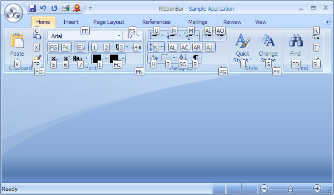Switch to the Insert tab
Viewport: 334px width, 195px height.
(71, 22)
